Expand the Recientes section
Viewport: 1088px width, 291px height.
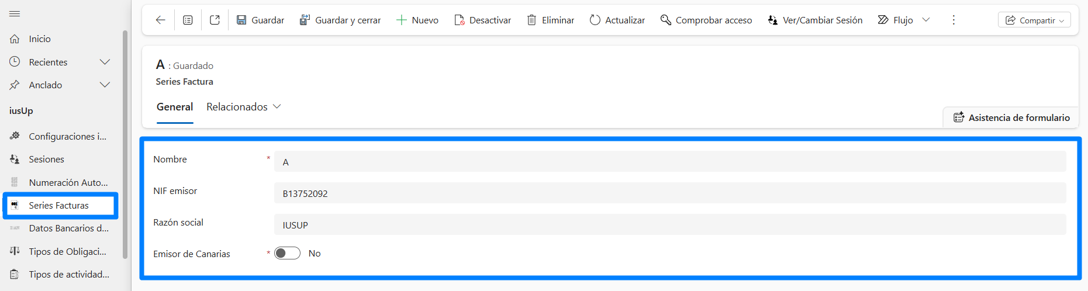point(105,62)
